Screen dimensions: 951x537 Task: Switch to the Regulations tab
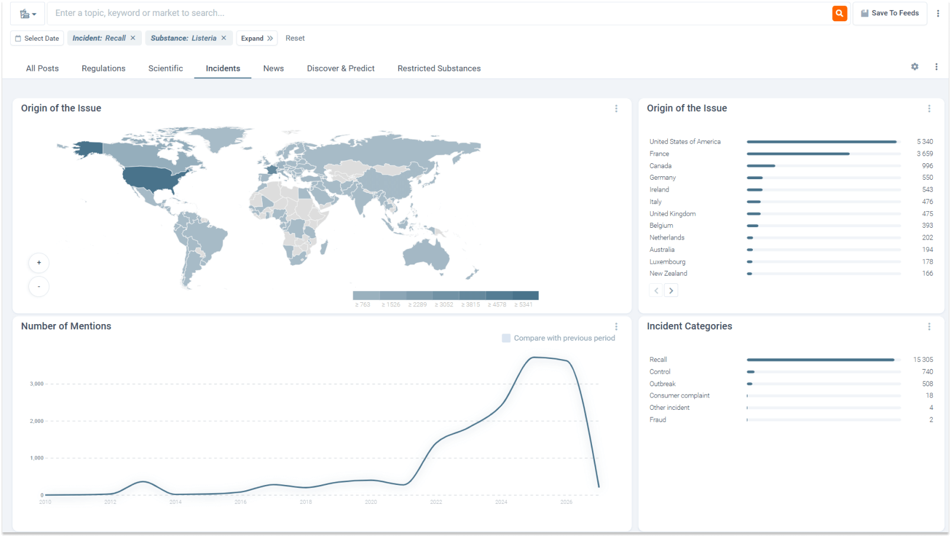tap(103, 69)
